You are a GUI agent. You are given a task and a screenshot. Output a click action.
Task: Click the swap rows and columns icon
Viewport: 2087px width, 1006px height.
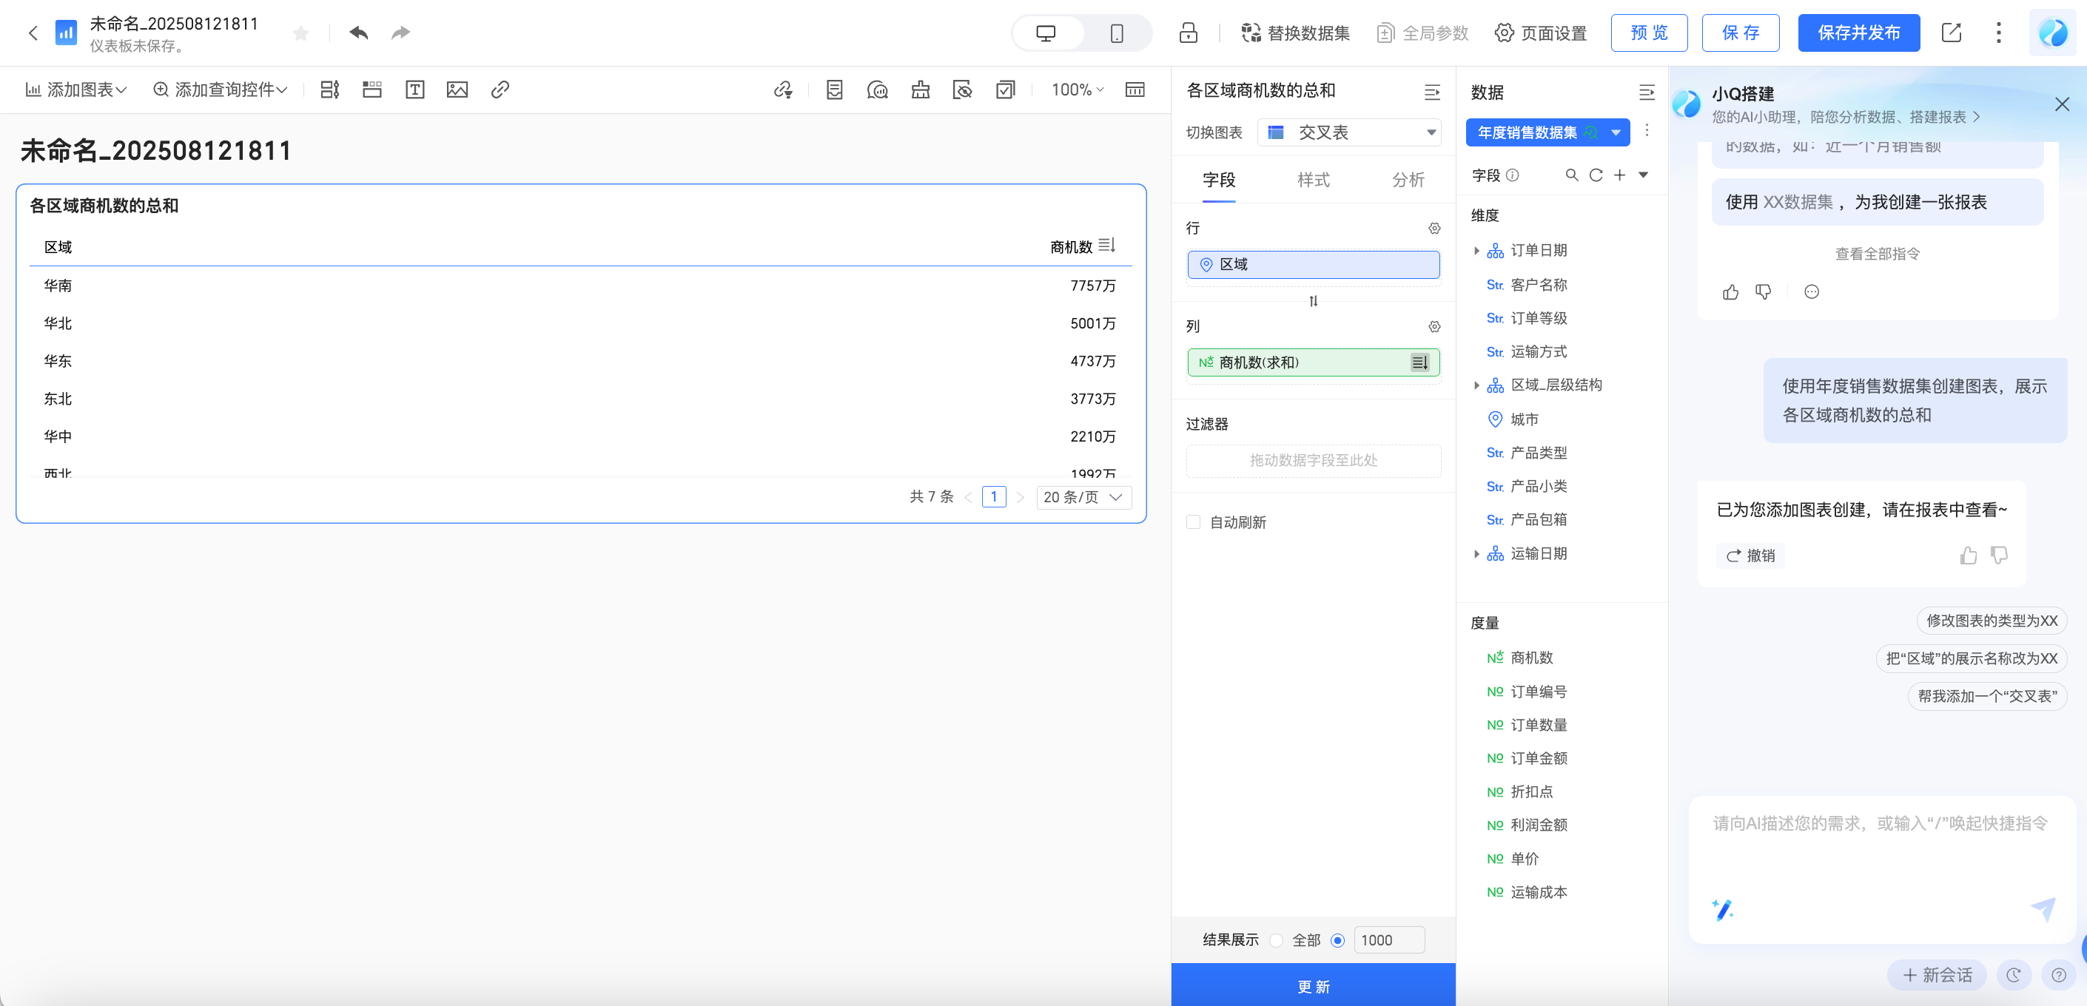click(x=1314, y=301)
